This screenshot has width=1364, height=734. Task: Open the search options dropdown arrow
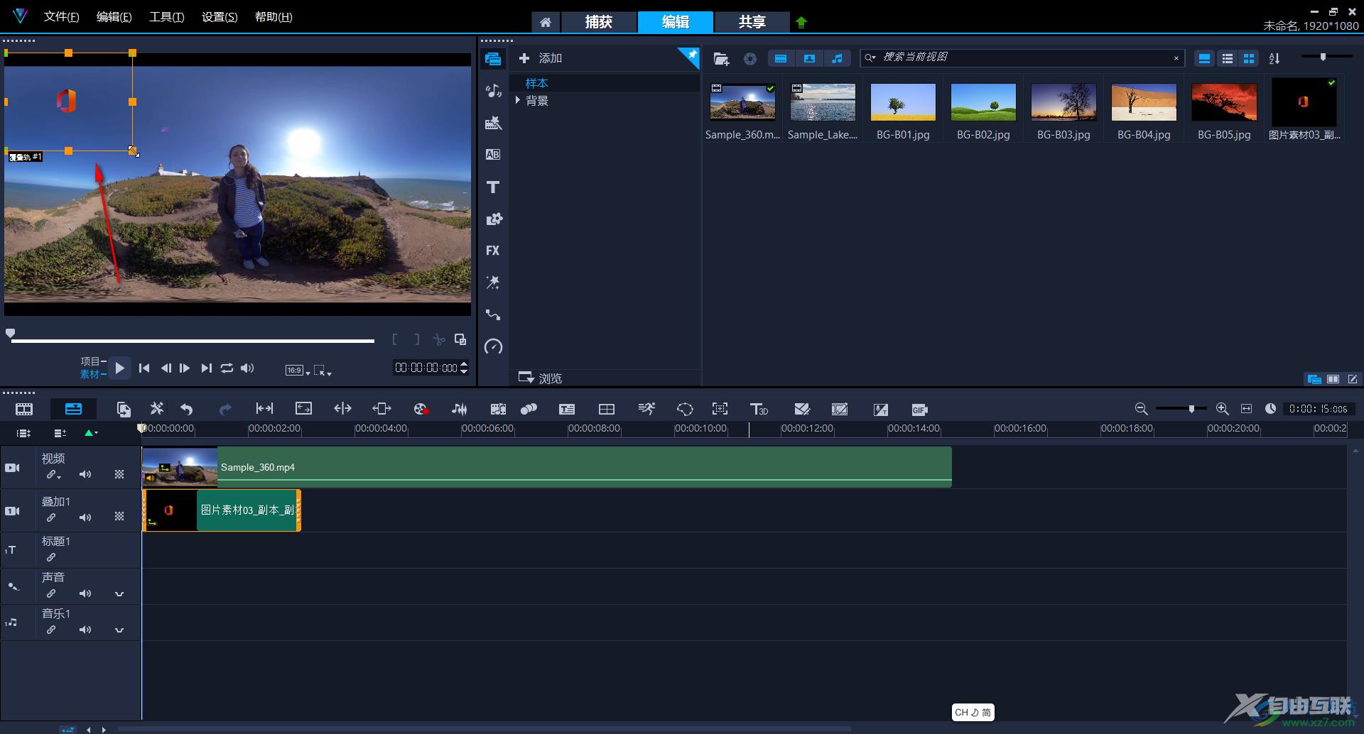[870, 57]
